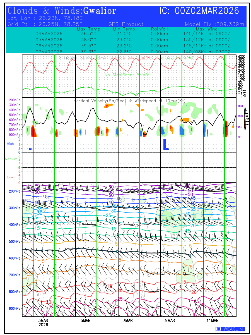Viewport: 251px width, 335px height.
Task: Click the IC: 00Z02MAR2026 initial condition label
Action: [199, 11]
